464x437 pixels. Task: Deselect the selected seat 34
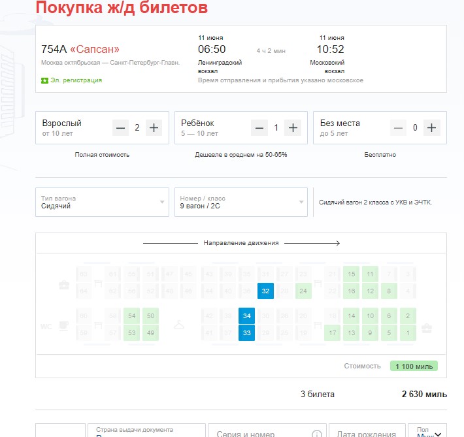[x=247, y=316]
